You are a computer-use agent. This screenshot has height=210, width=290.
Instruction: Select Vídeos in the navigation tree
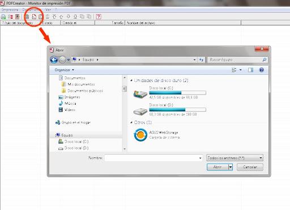(x=67, y=110)
